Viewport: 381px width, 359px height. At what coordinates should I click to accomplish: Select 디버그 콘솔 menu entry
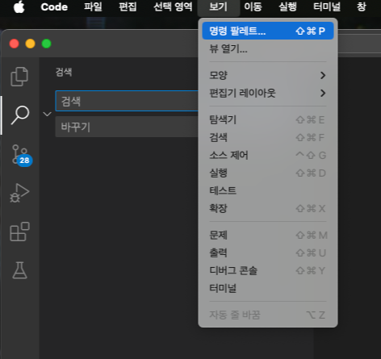[x=268, y=270]
